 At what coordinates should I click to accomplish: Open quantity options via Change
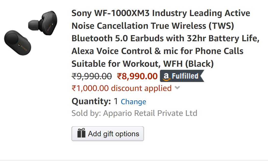pyautogui.click(x=133, y=101)
